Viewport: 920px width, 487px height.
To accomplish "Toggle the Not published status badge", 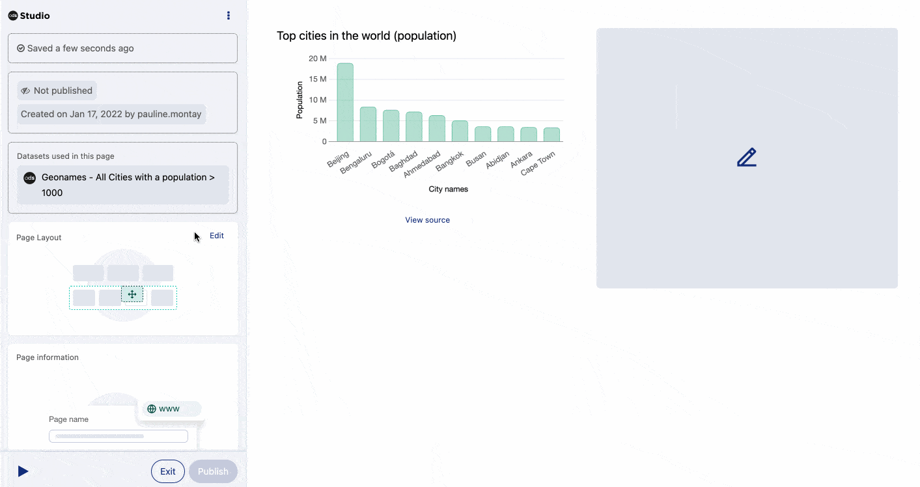I will 56,90.
